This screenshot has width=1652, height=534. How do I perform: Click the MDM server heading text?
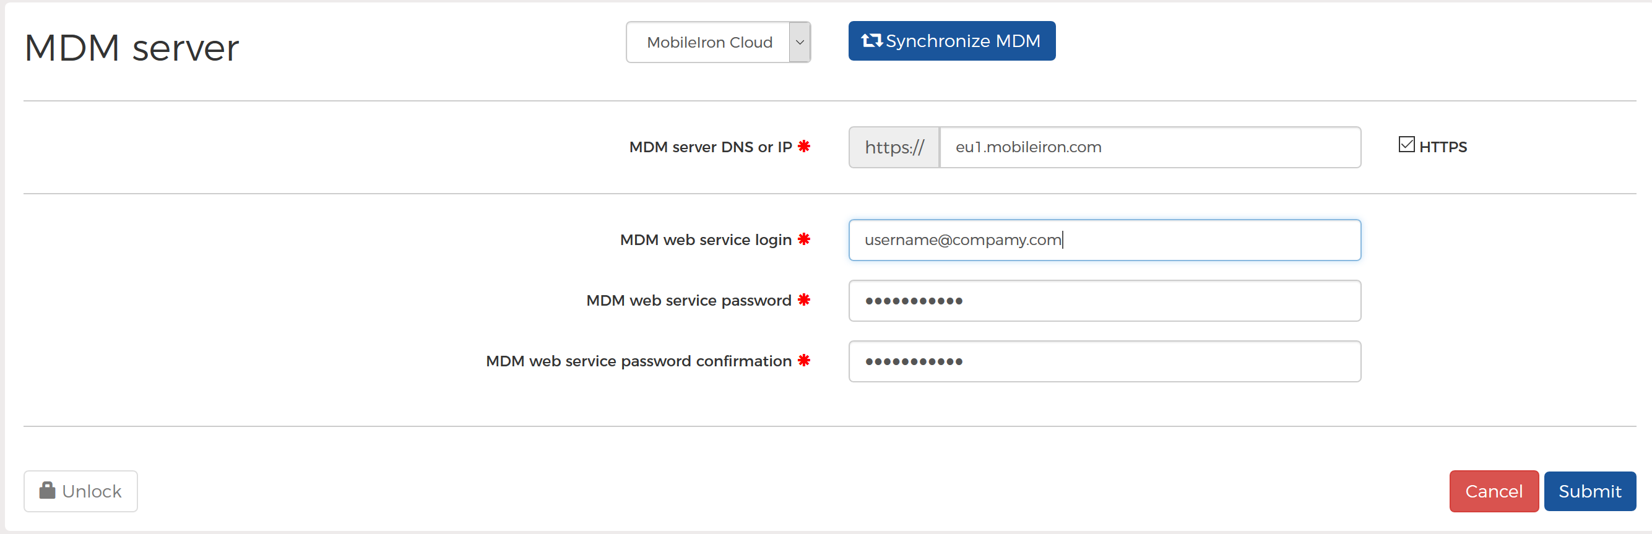point(131,48)
